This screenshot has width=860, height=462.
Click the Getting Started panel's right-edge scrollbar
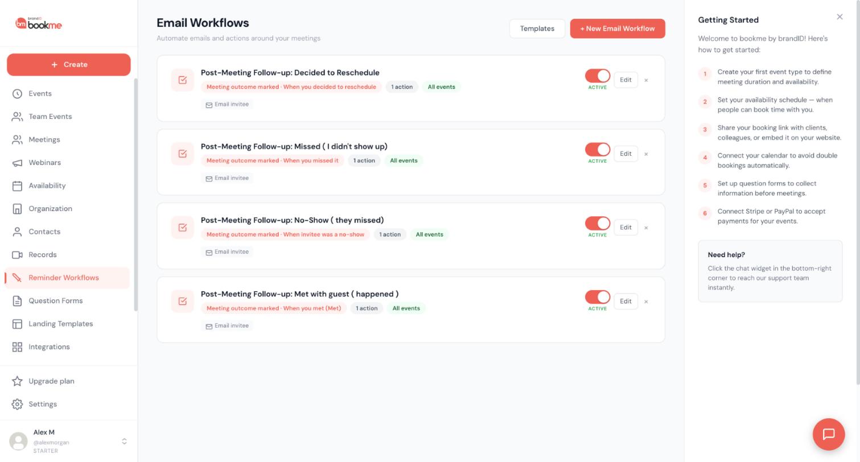pyautogui.click(x=858, y=193)
